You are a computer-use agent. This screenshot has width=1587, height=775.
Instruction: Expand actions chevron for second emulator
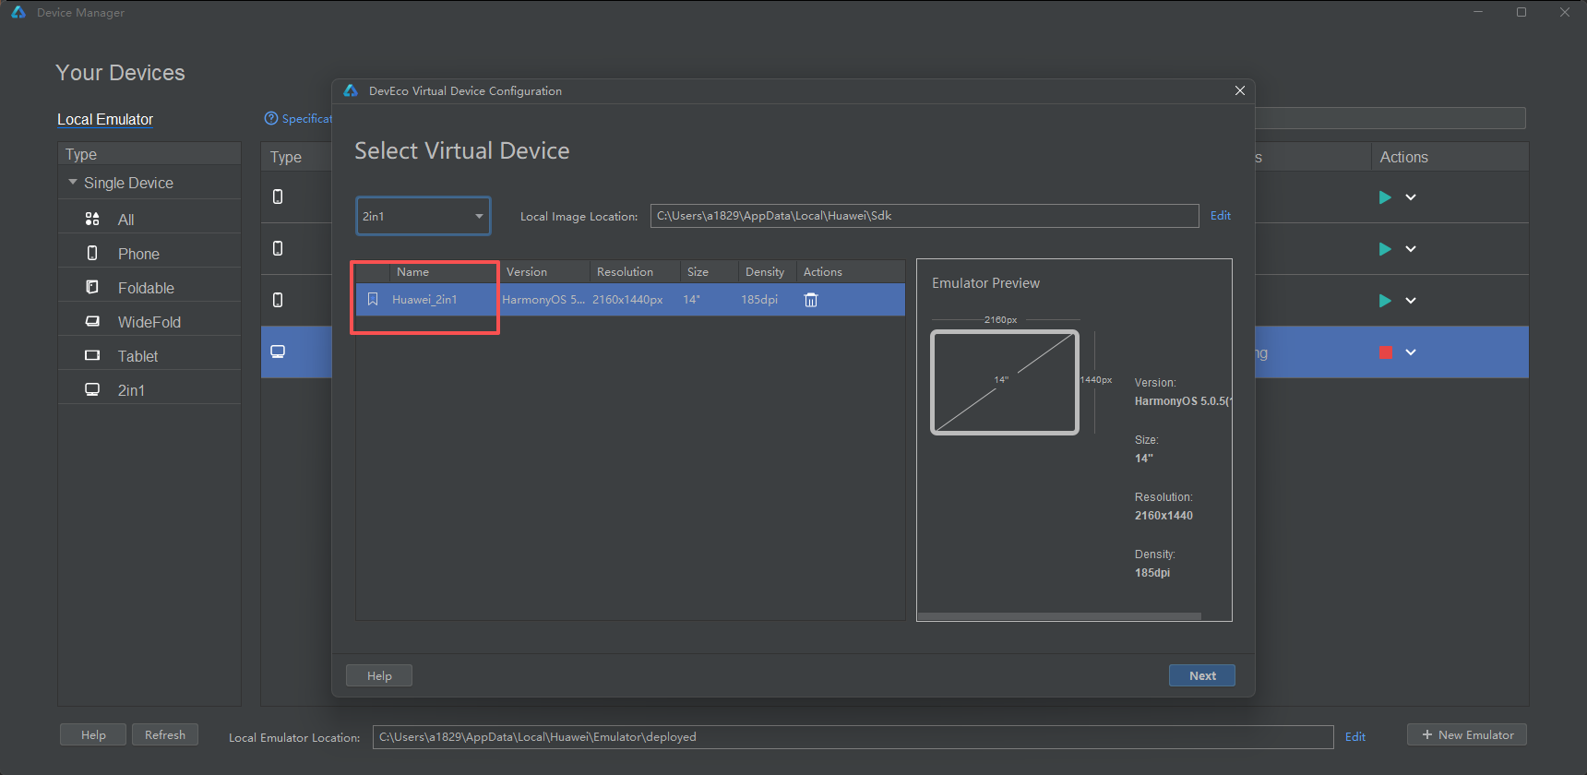(x=1411, y=249)
